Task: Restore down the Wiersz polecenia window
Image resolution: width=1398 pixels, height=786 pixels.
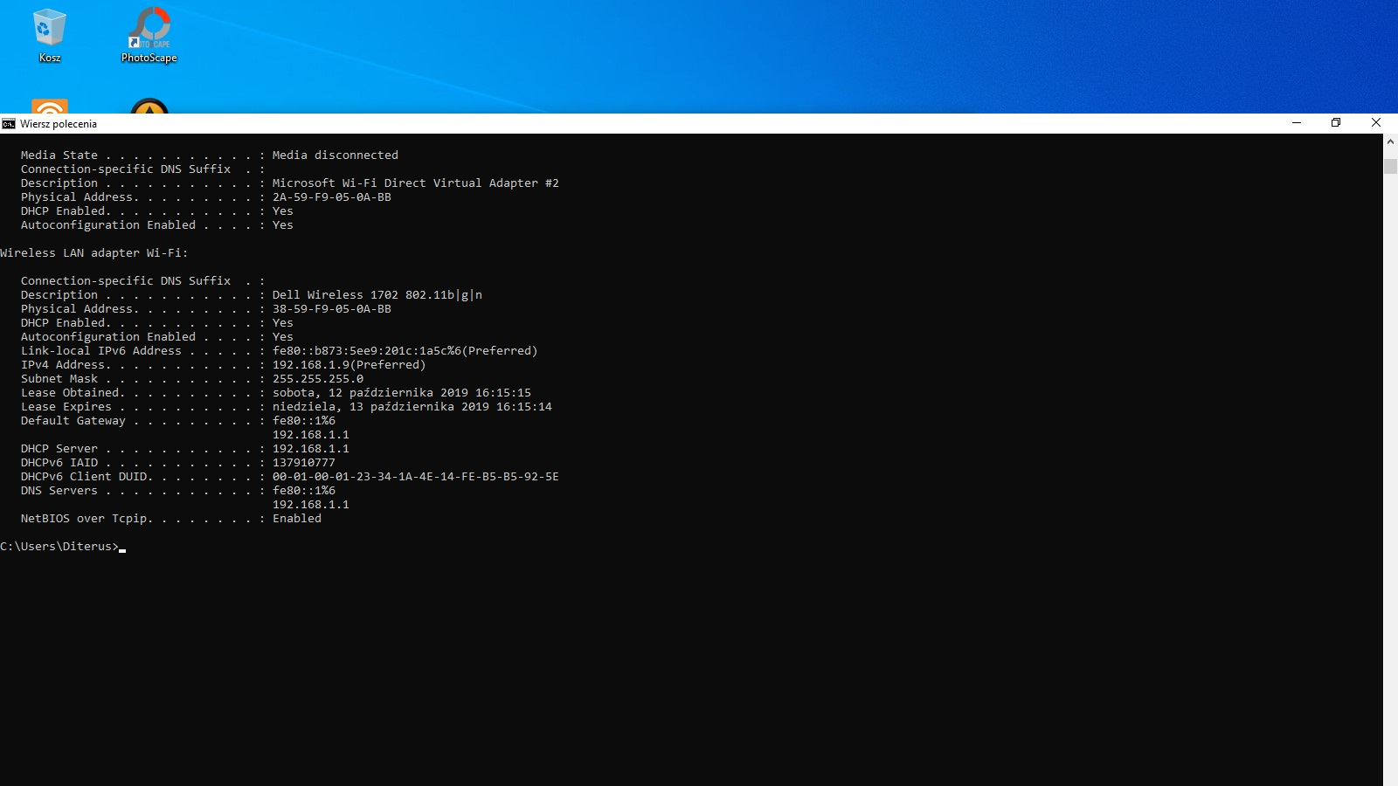Action: point(1336,123)
